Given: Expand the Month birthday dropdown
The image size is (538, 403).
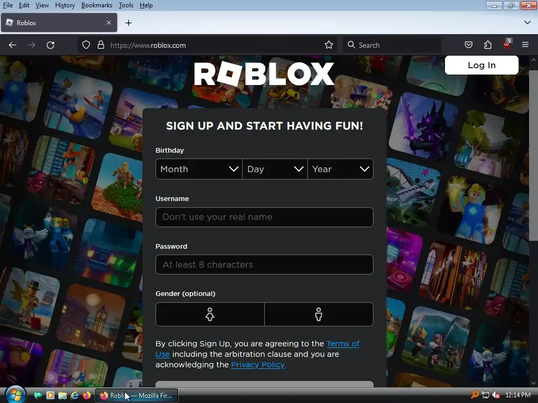Looking at the screenshot, I should coord(199,169).
